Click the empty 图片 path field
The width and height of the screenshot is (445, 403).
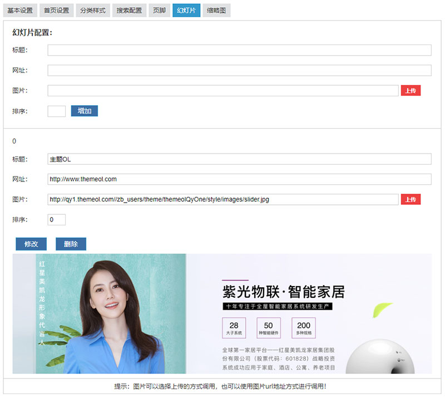coord(222,91)
